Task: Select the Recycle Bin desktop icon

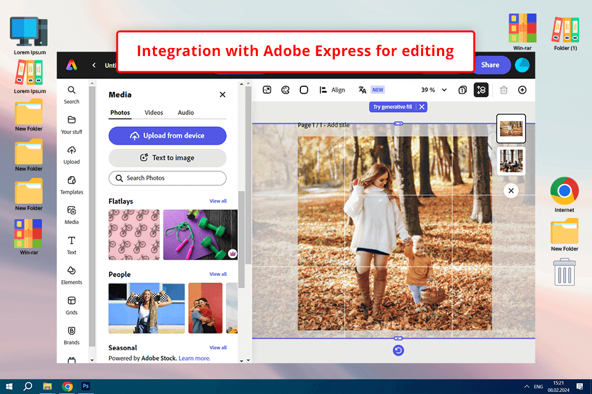Action: pos(564,272)
